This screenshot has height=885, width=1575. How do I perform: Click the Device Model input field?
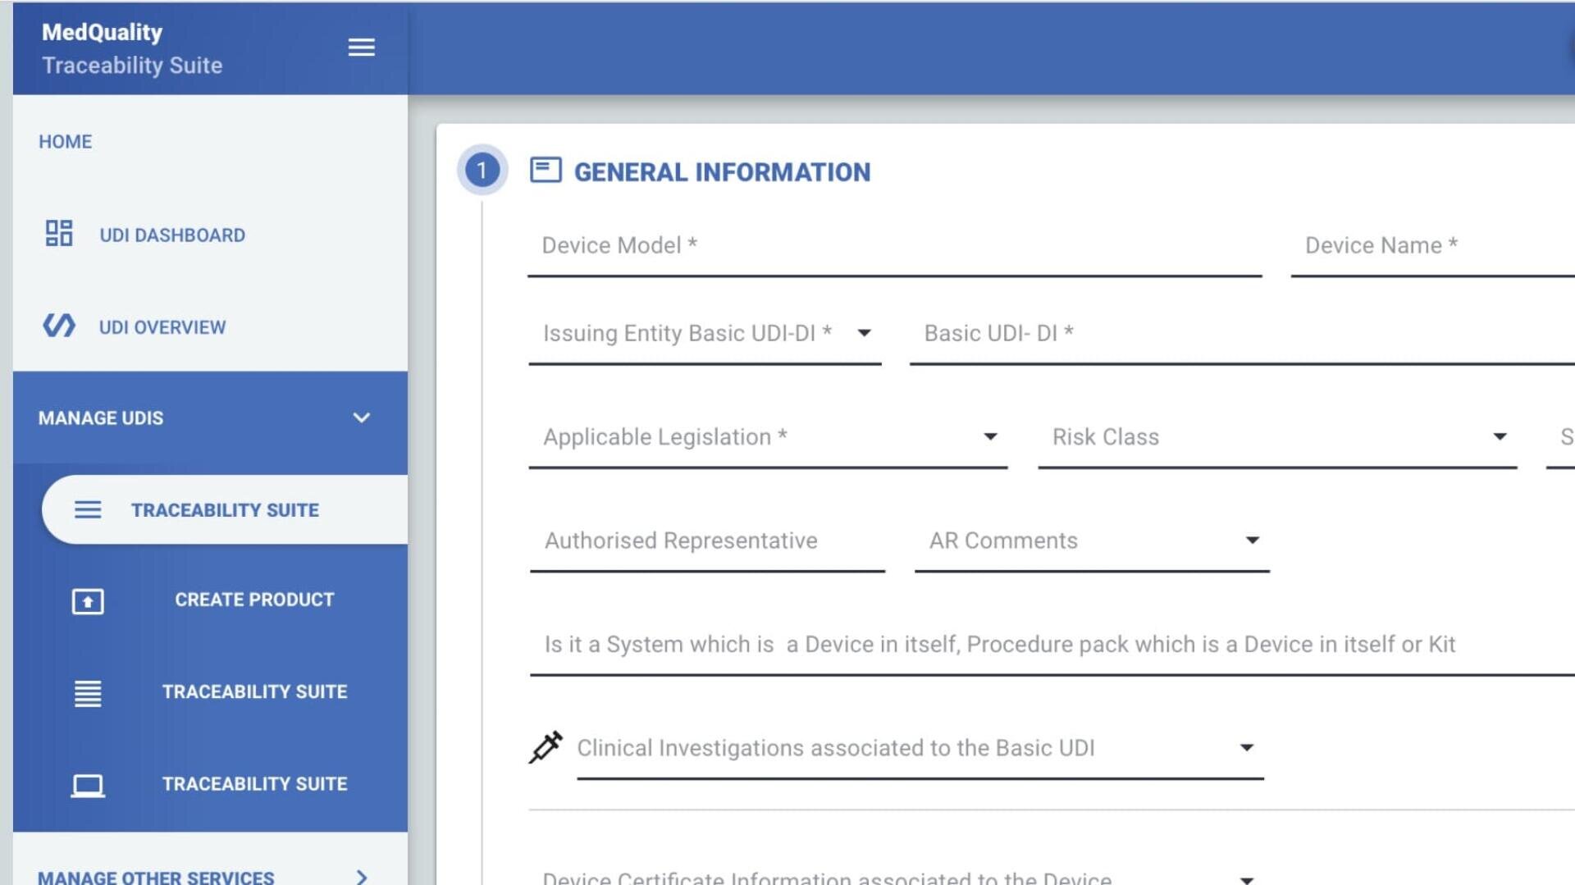[894, 246]
